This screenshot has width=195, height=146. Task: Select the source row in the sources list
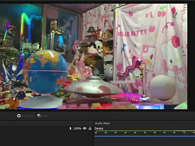(x=46, y=128)
